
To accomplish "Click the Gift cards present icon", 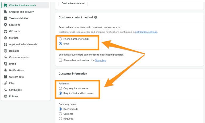I will pyautogui.click(x=5, y=31).
